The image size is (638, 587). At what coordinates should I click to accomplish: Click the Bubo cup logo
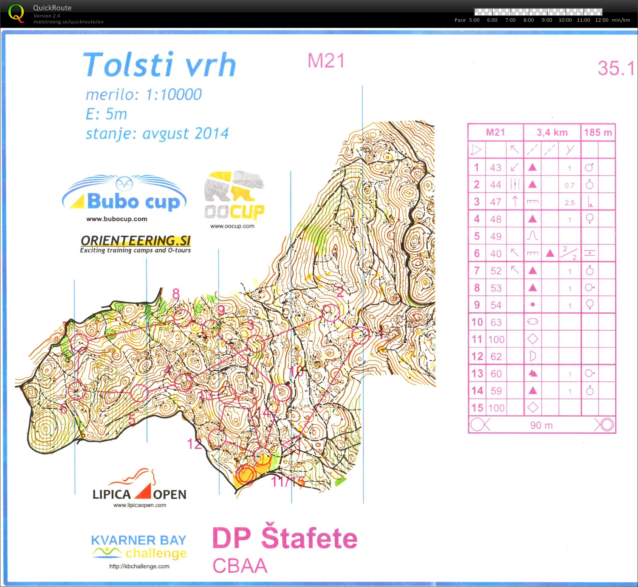(124, 194)
